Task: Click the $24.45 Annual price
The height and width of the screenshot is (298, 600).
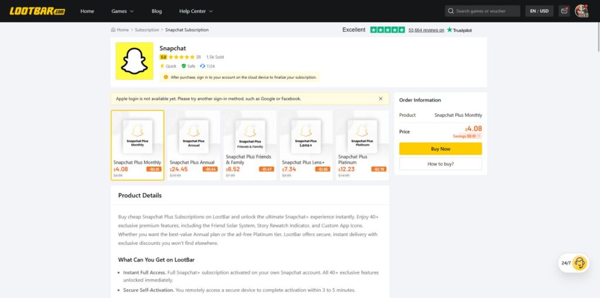Action: point(179,169)
